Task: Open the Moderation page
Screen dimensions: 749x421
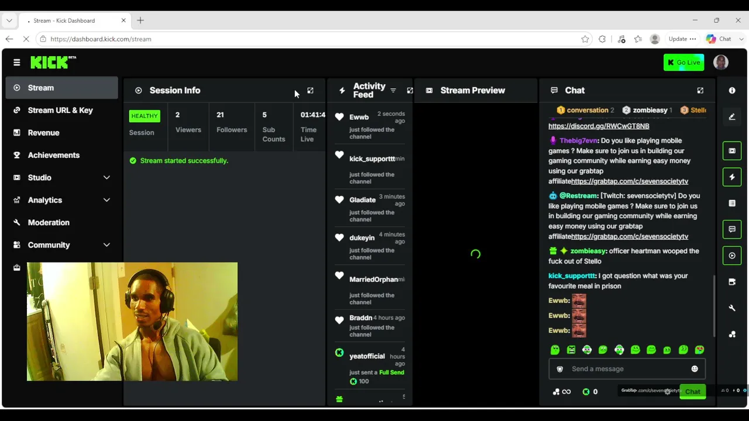Action: [x=61, y=223]
